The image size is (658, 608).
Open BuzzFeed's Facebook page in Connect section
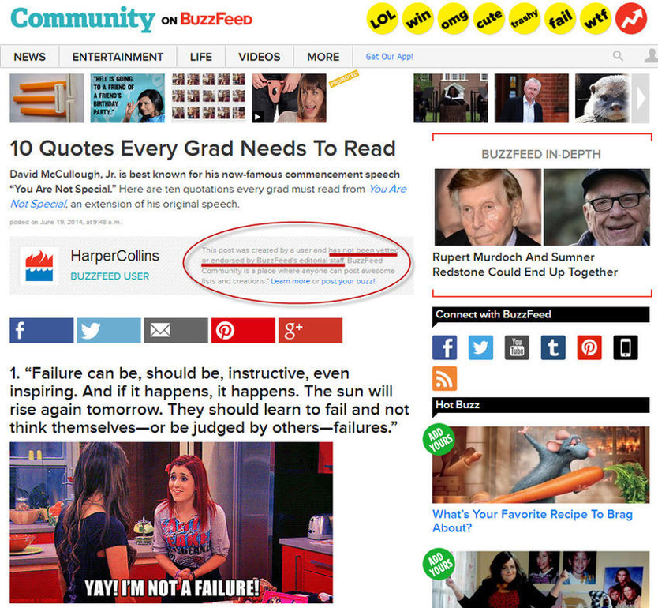click(x=445, y=347)
